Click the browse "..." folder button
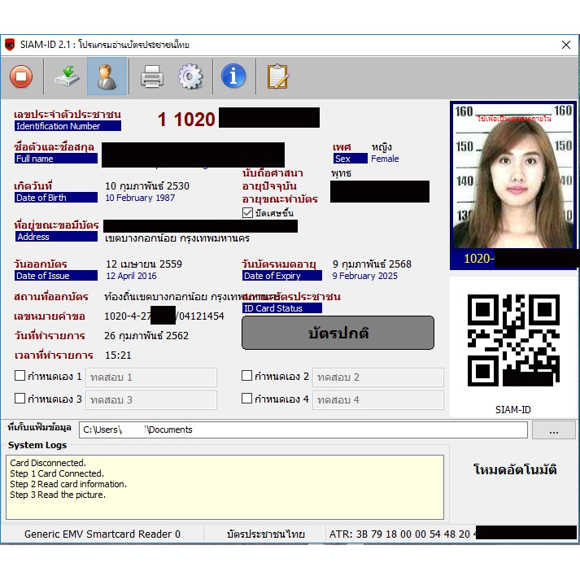 (553, 430)
